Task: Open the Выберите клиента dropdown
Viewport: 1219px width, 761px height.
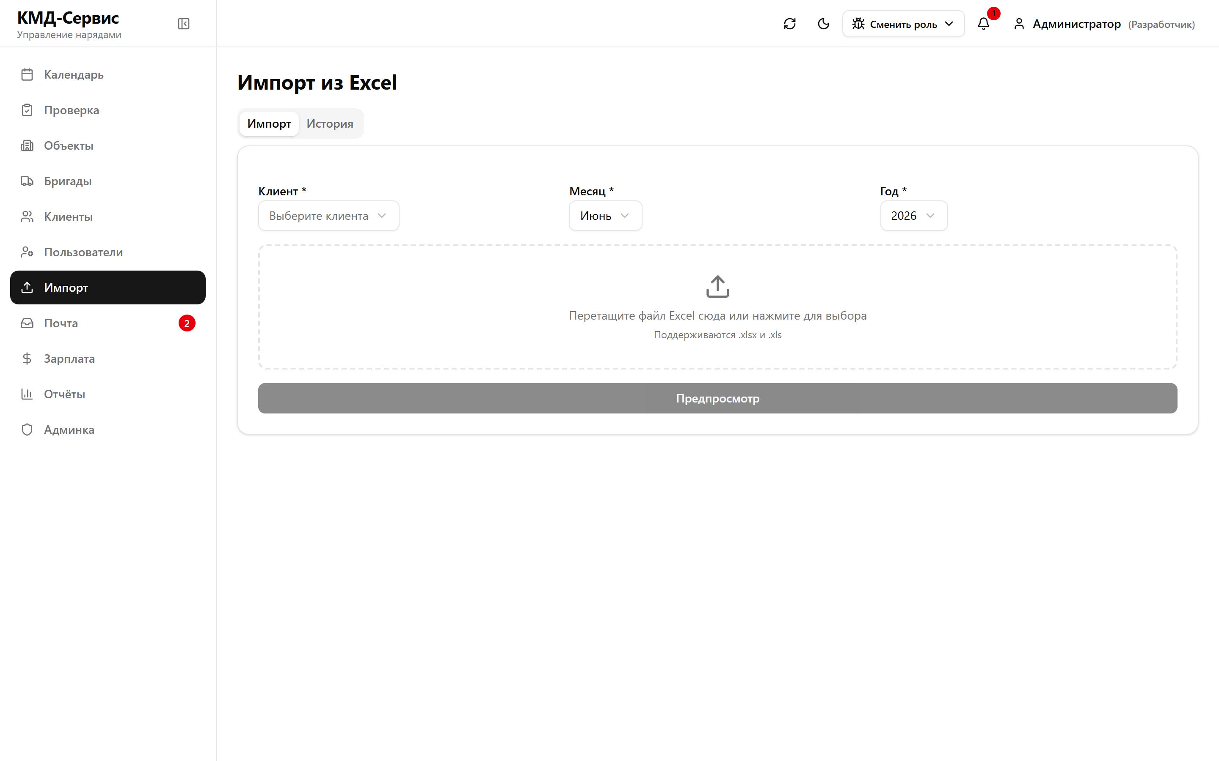Action: click(x=328, y=216)
